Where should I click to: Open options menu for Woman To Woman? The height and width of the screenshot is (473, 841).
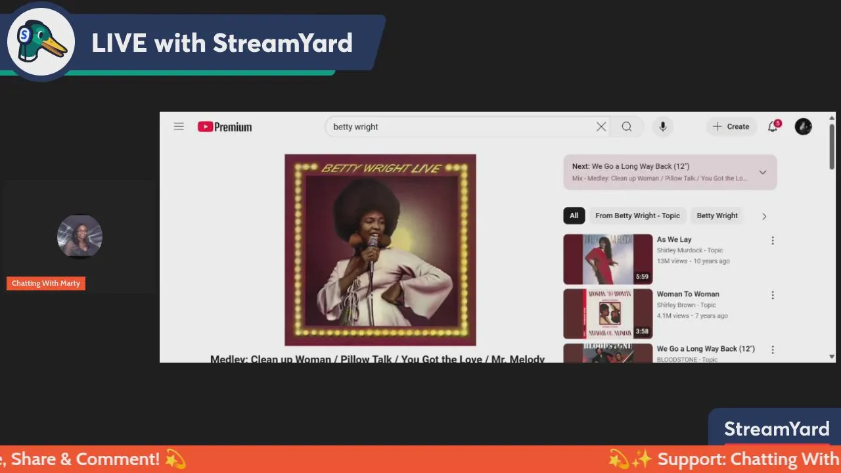click(x=773, y=295)
